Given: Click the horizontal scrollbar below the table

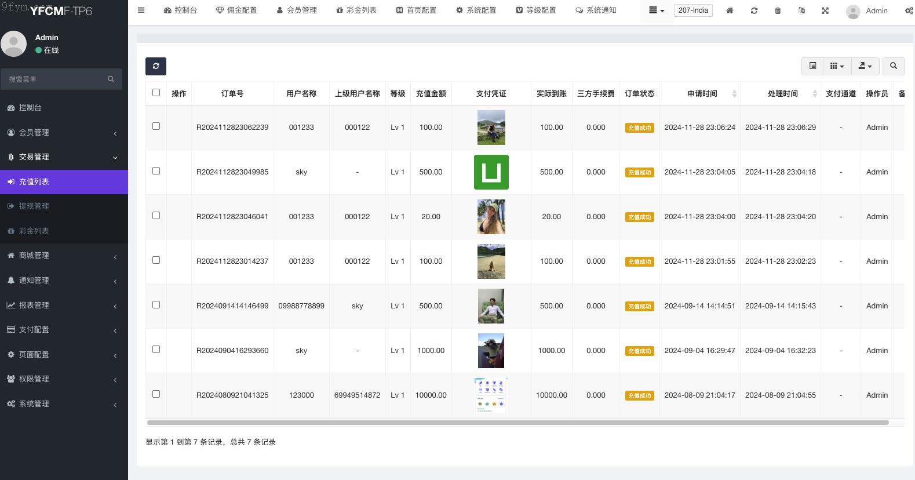Looking at the screenshot, I should (x=517, y=423).
